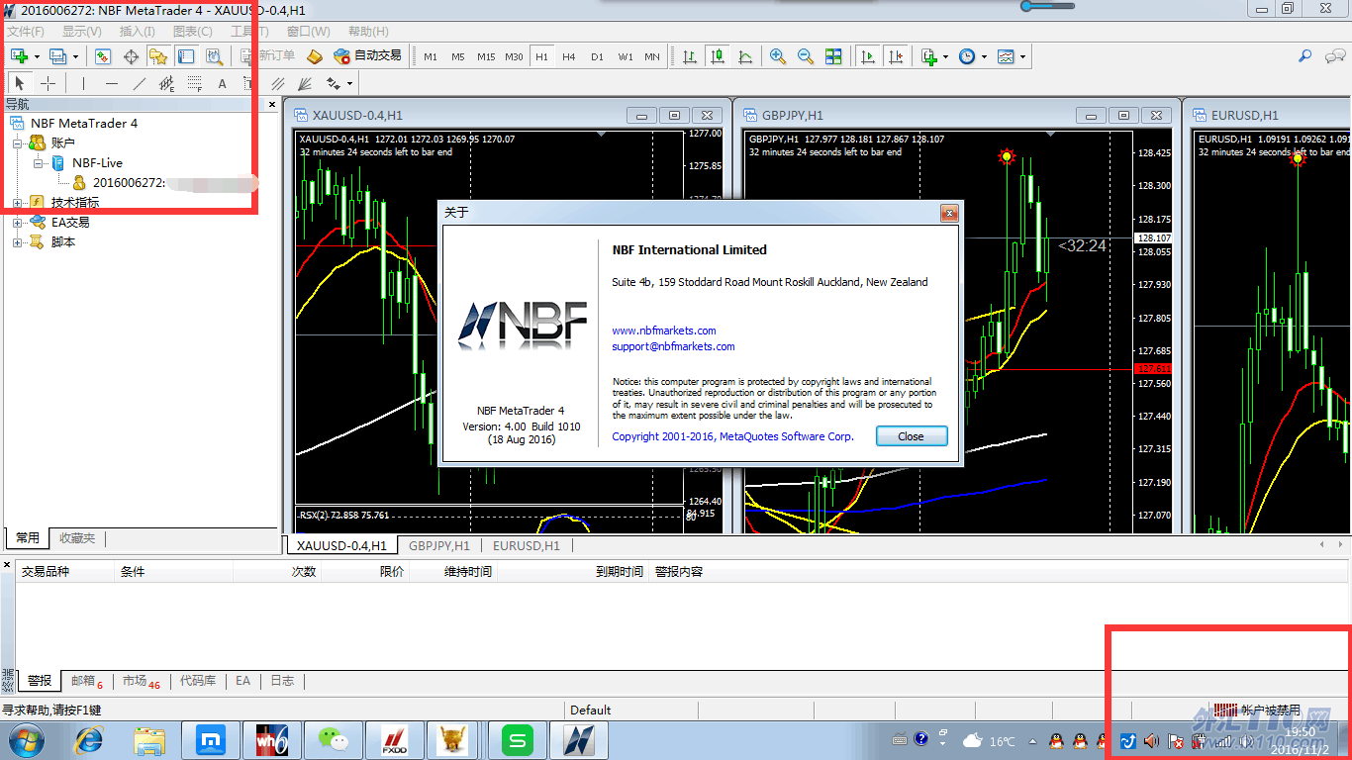
Task: Open the 显示(V) menu
Action: coord(82,31)
